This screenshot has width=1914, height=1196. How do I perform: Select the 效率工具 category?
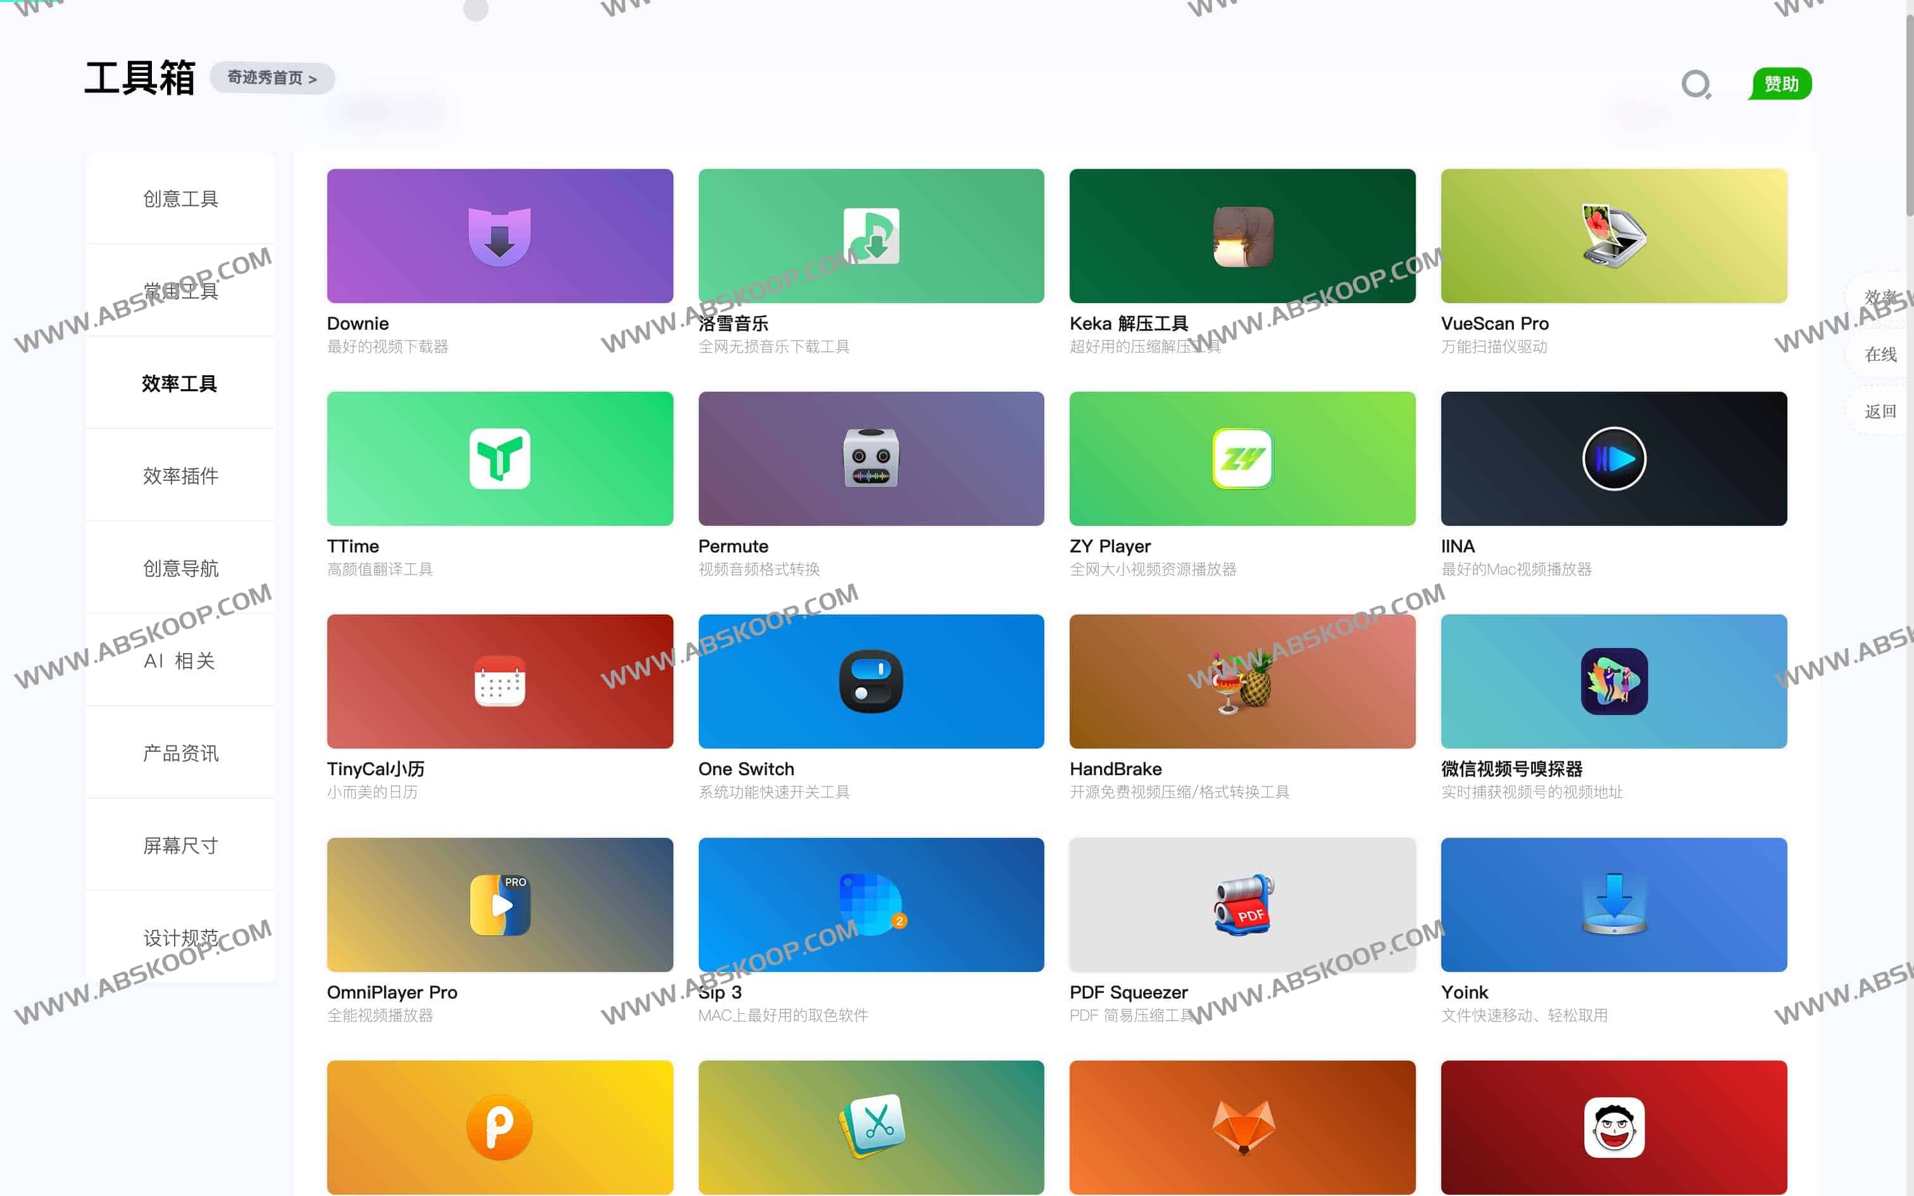[x=180, y=383]
